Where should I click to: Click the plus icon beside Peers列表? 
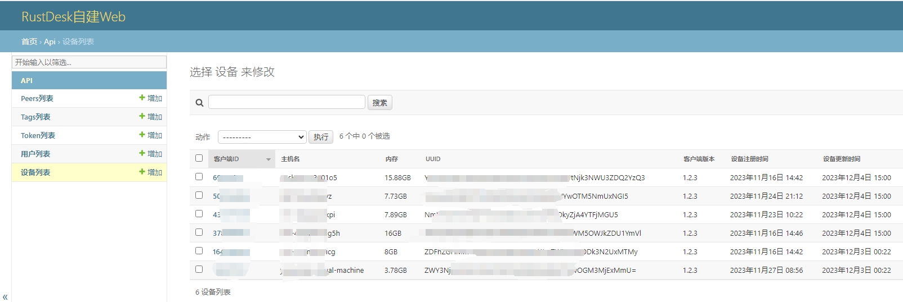click(x=142, y=98)
